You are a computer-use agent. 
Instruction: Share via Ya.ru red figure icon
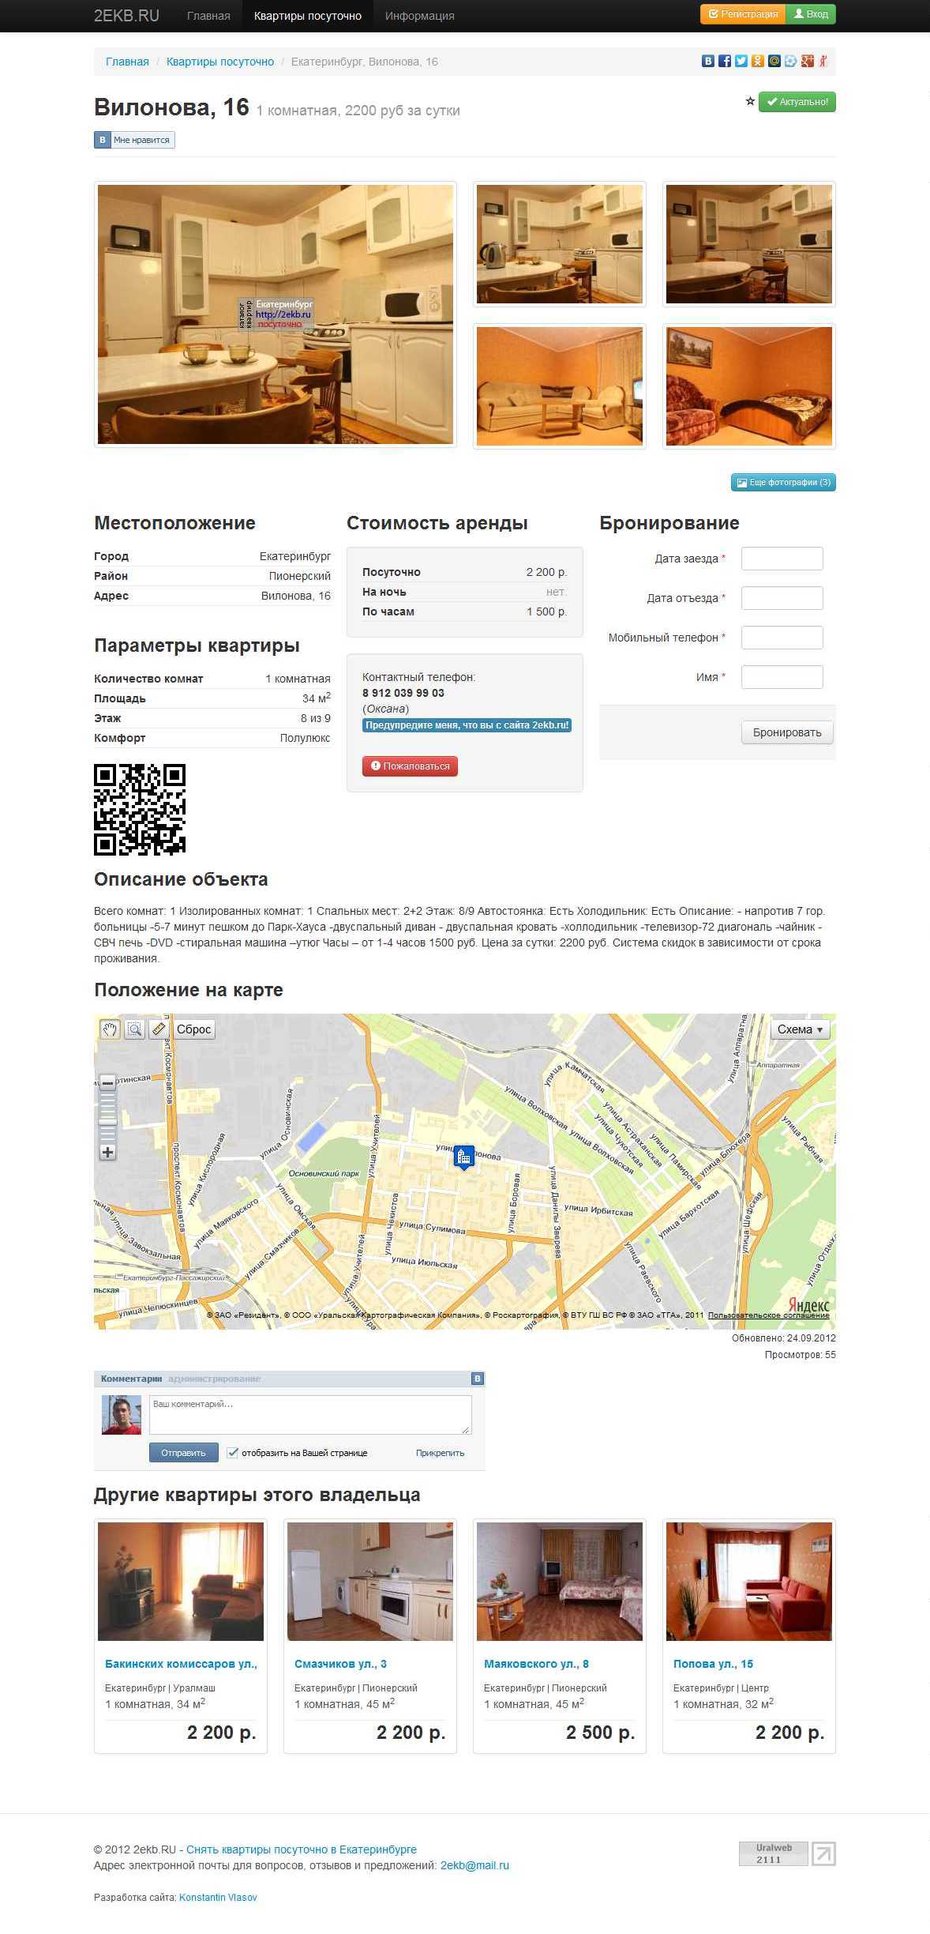pos(823,61)
